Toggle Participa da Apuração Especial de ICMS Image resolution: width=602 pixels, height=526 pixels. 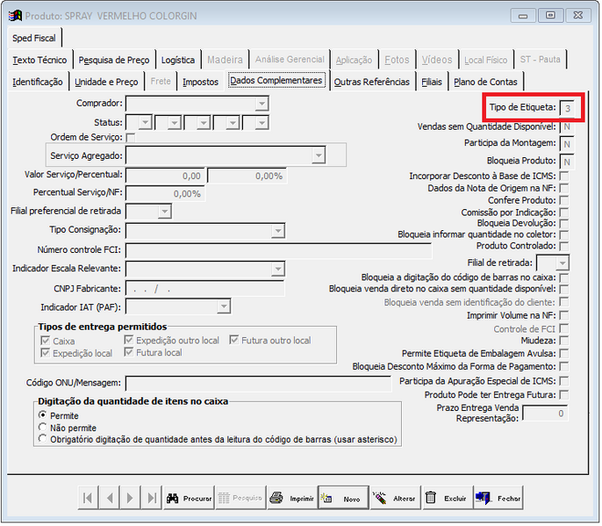[x=564, y=381]
